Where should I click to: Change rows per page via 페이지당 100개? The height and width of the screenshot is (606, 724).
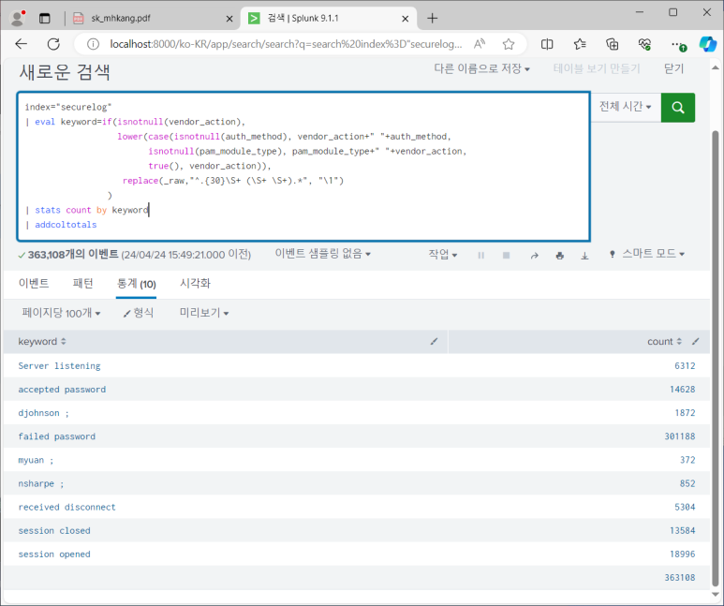[61, 313]
